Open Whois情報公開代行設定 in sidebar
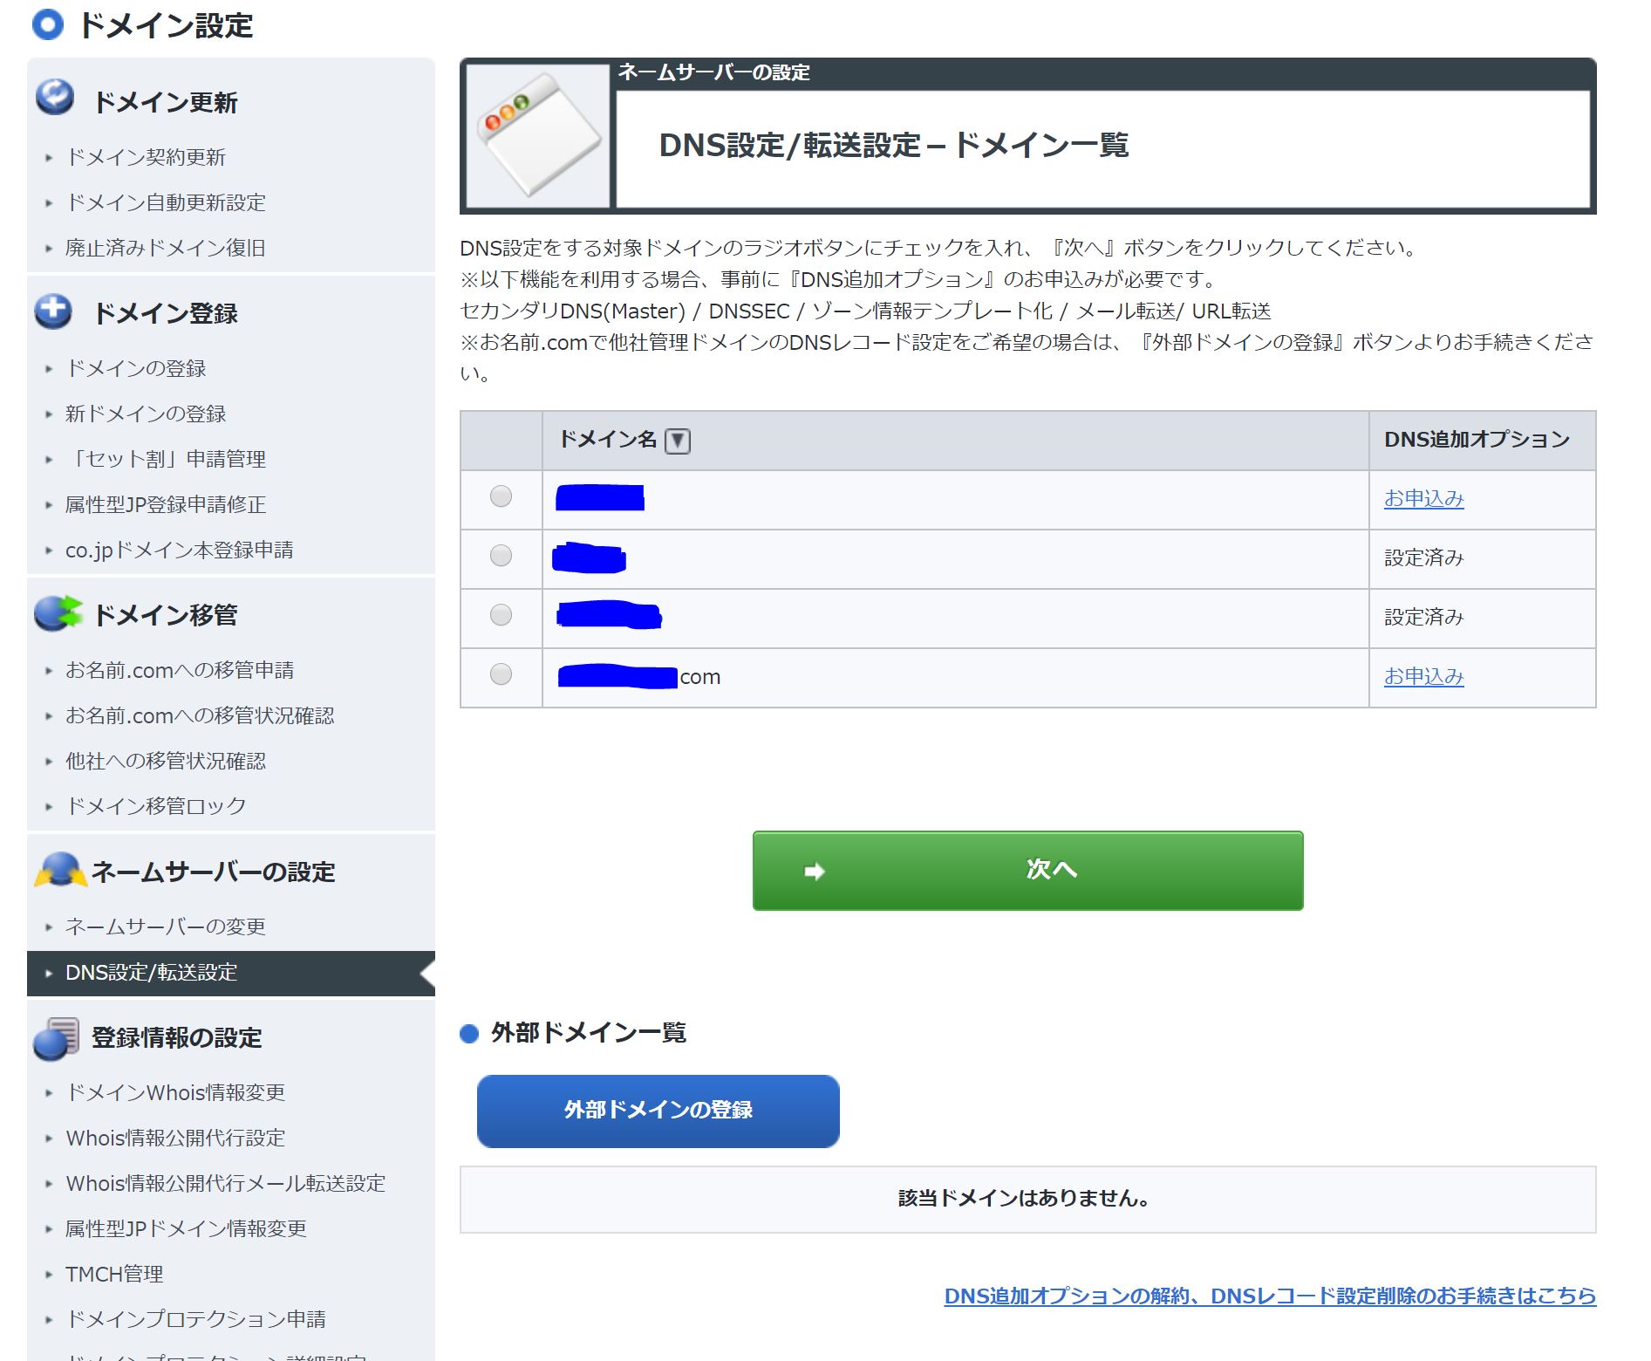Screen dimensions: 1651x1361 (x=175, y=1138)
